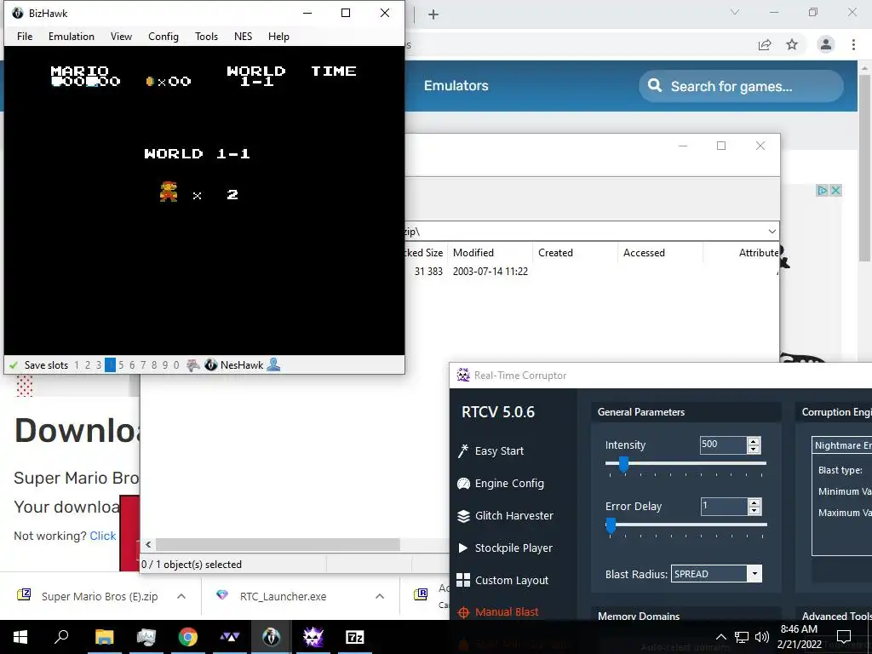Open the File menu in BizHawk

pyautogui.click(x=25, y=36)
